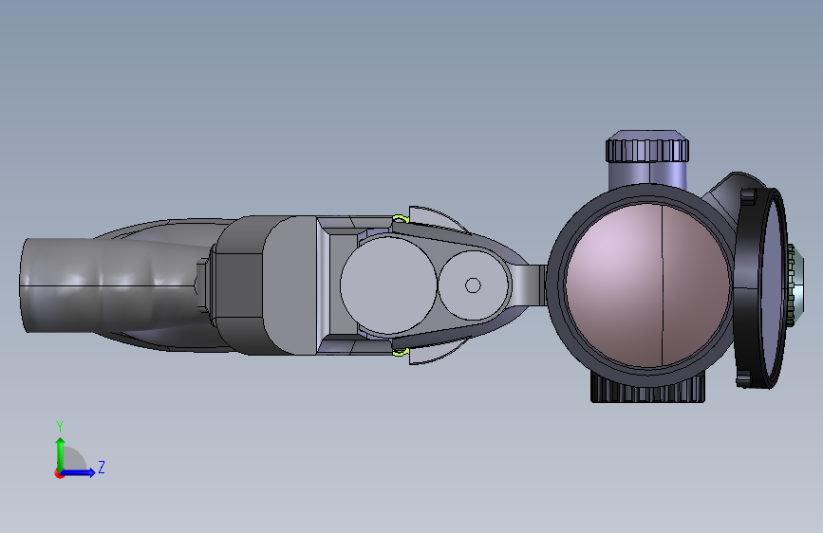Click the red origin dot of the triad
Viewport: 823px width, 533px height.
tap(59, 473)
